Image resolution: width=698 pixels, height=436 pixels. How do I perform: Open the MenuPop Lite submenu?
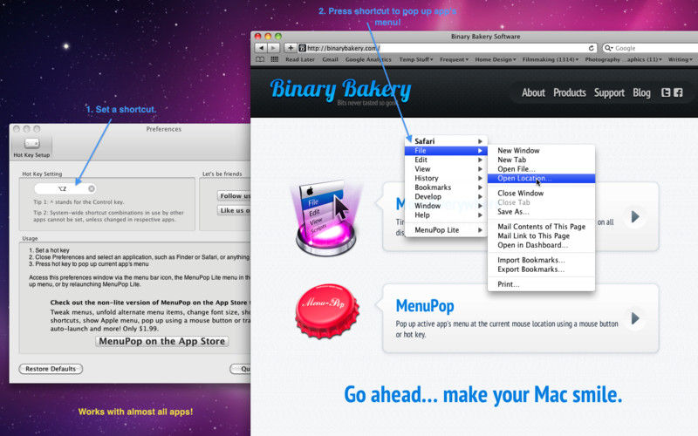pyautogui.click(x=446, y=230)
